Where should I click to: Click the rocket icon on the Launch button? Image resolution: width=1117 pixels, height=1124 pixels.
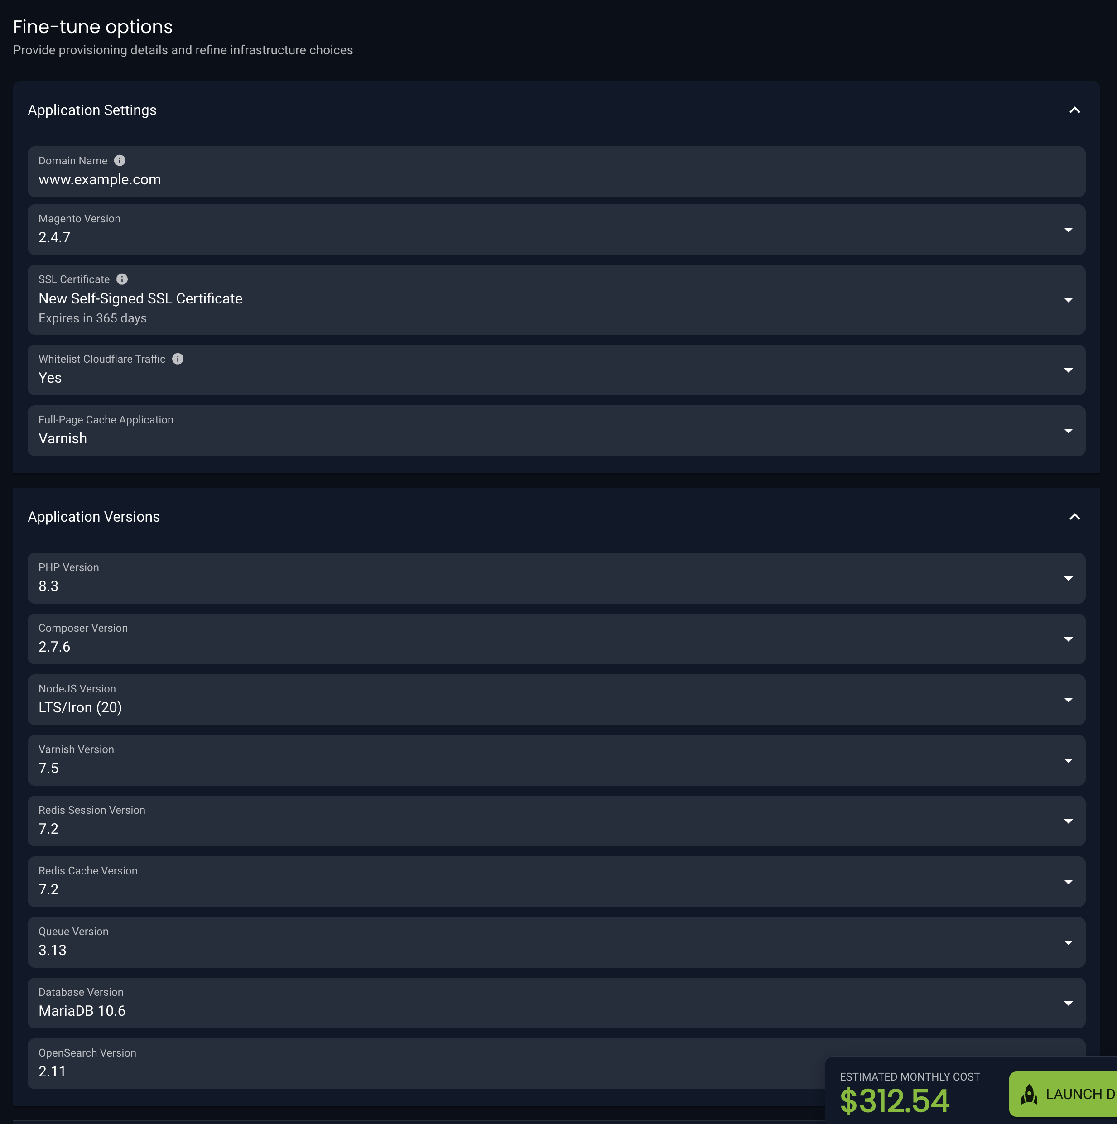point(1030,1094)
